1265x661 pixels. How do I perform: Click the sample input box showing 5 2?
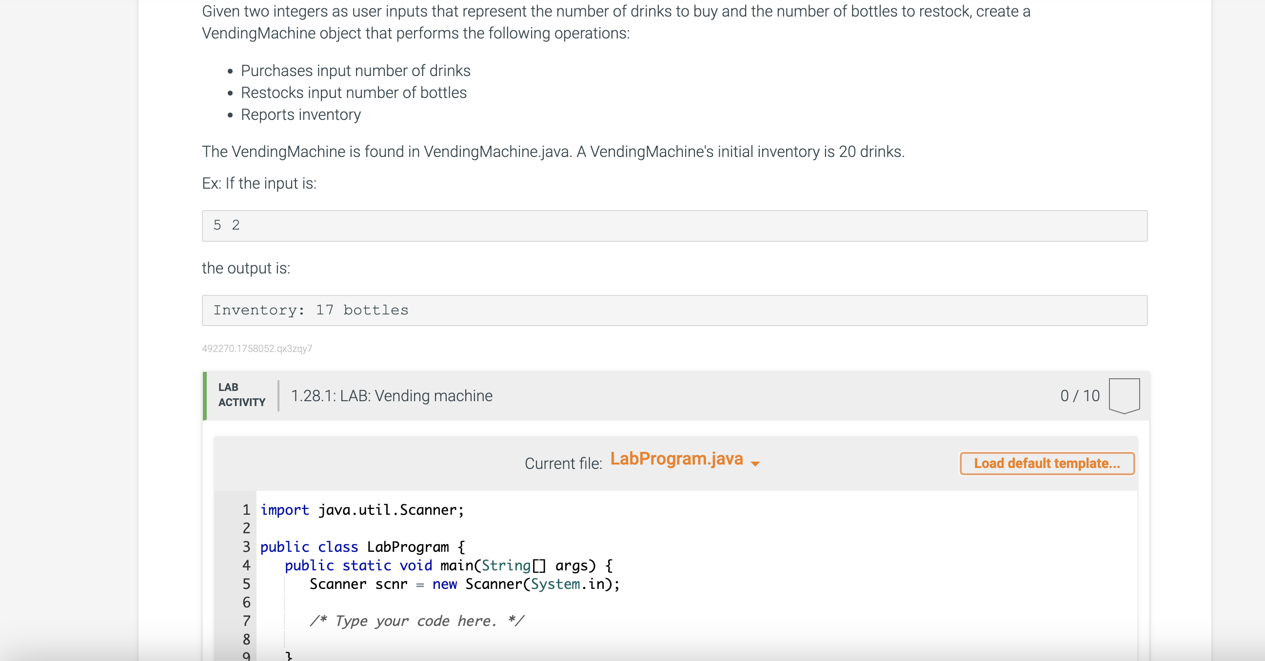click(674, 226)
